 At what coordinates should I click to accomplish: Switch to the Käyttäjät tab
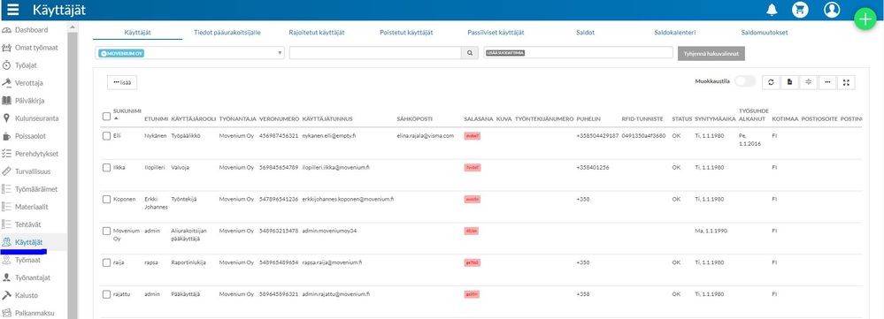pos(137,33)
